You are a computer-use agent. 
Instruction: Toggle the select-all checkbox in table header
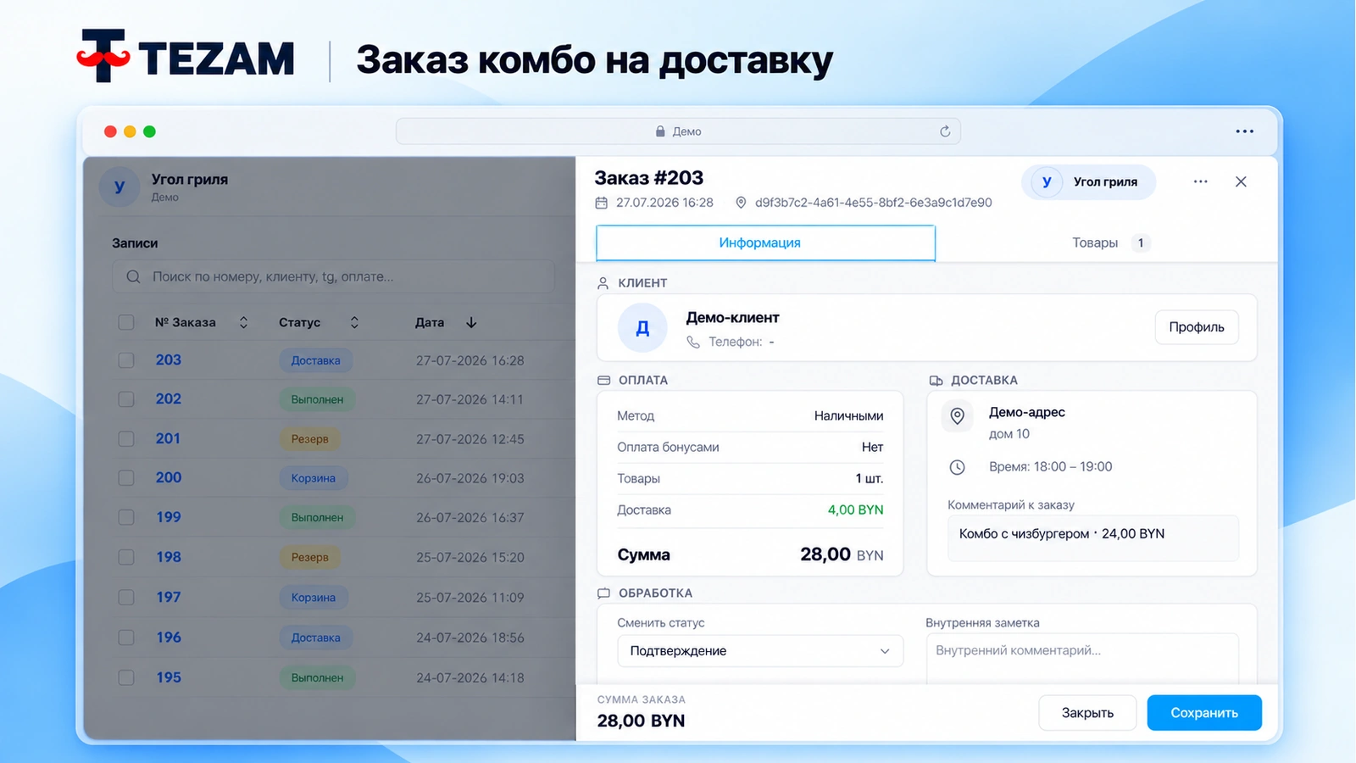[x=126, y=322]
